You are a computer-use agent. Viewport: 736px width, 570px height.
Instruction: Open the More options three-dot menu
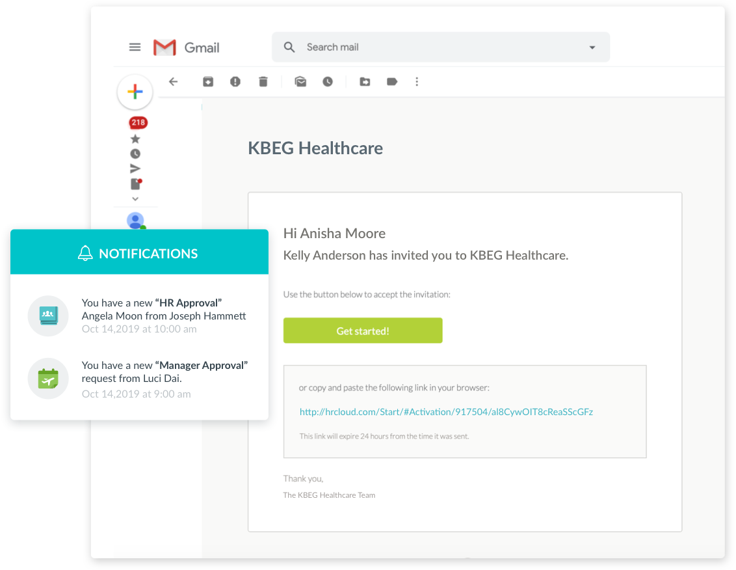pos(417,82)
